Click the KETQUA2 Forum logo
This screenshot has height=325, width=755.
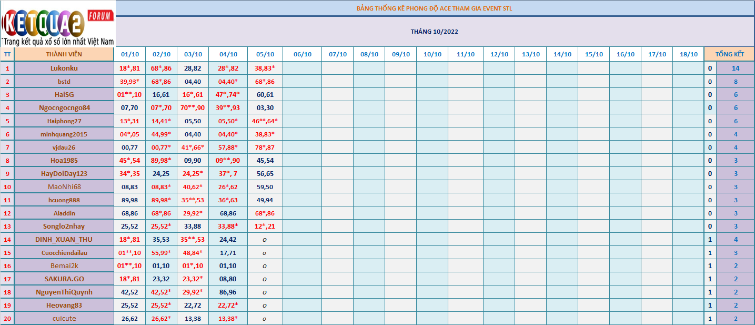[x=58, y=24]
